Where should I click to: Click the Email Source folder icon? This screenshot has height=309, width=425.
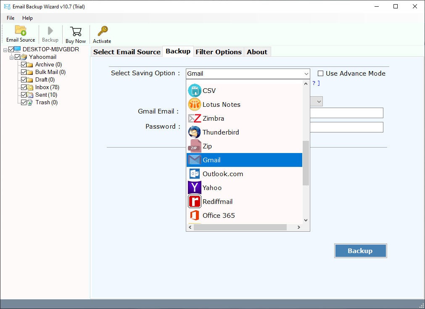pyautogui.click(x=21, y=30)
